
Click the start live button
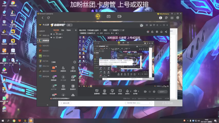(162, 92)
